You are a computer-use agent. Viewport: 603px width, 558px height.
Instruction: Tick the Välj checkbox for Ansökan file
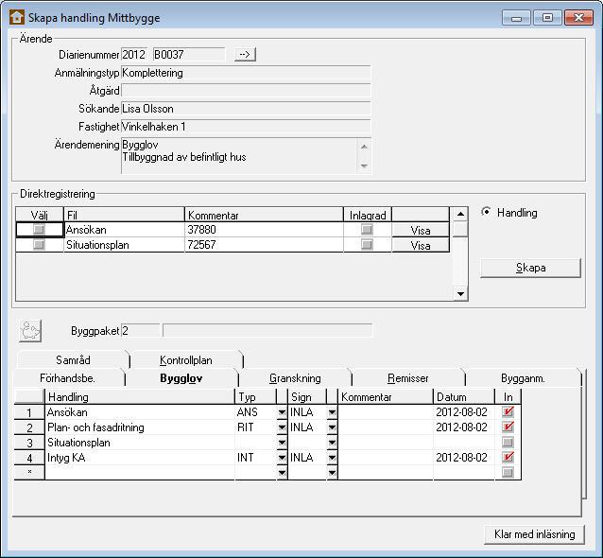click(x=39, y=230)
